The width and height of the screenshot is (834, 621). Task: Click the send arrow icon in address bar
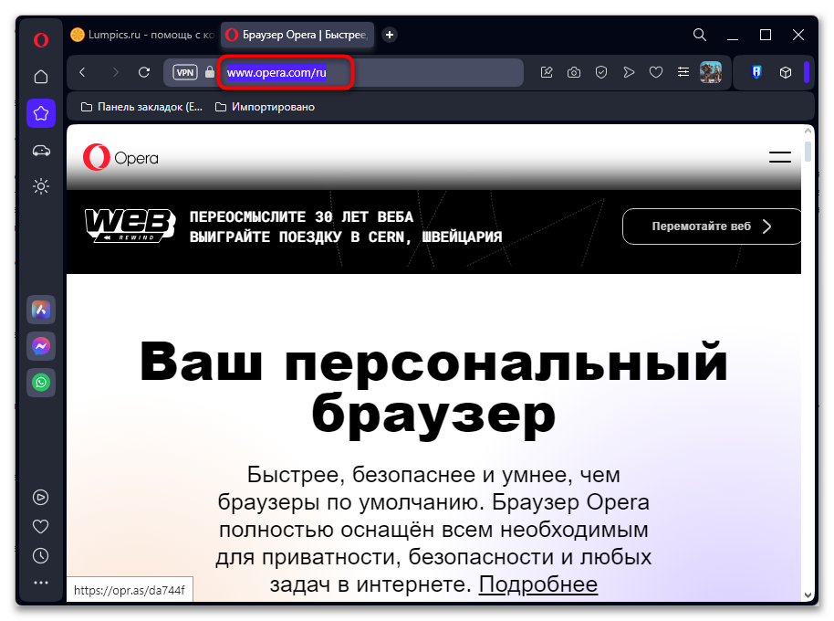click(x=629, y=72)
